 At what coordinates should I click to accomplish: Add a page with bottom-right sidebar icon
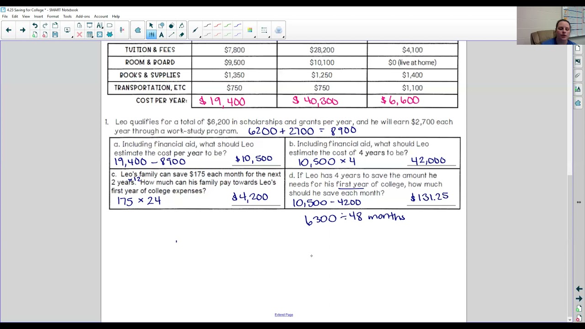pyautogui.click(x=579, y=309)
